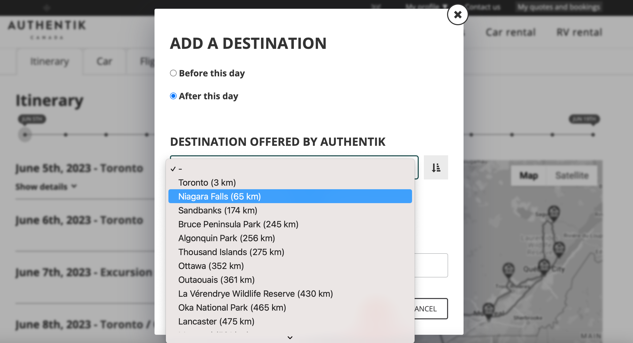
Task: Choose Toronto (3 km) from the list
Action: (x=290, y=183)
